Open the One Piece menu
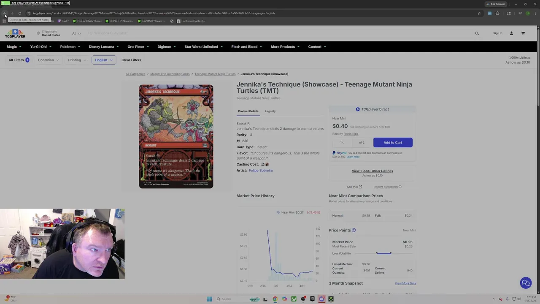 (x=138, y=47)
